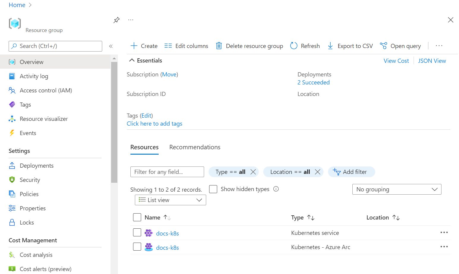The height and width of the screenshot is (274, 459).
Task: Open Security under Settings
Action: (30, 180)
